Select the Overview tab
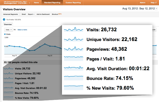This screenshot has height=102, width=159. click(8, 24)
